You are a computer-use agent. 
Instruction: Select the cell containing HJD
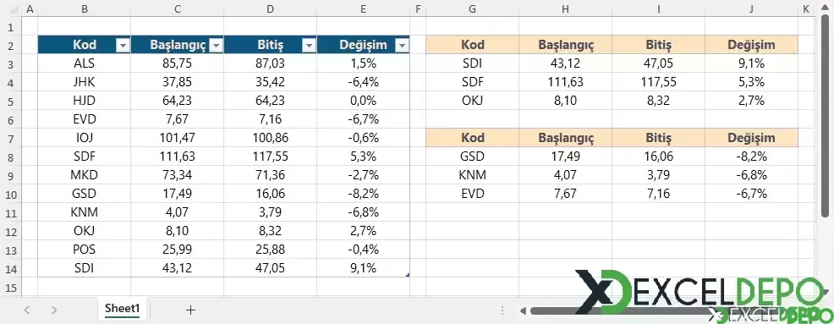pos(84,101)
